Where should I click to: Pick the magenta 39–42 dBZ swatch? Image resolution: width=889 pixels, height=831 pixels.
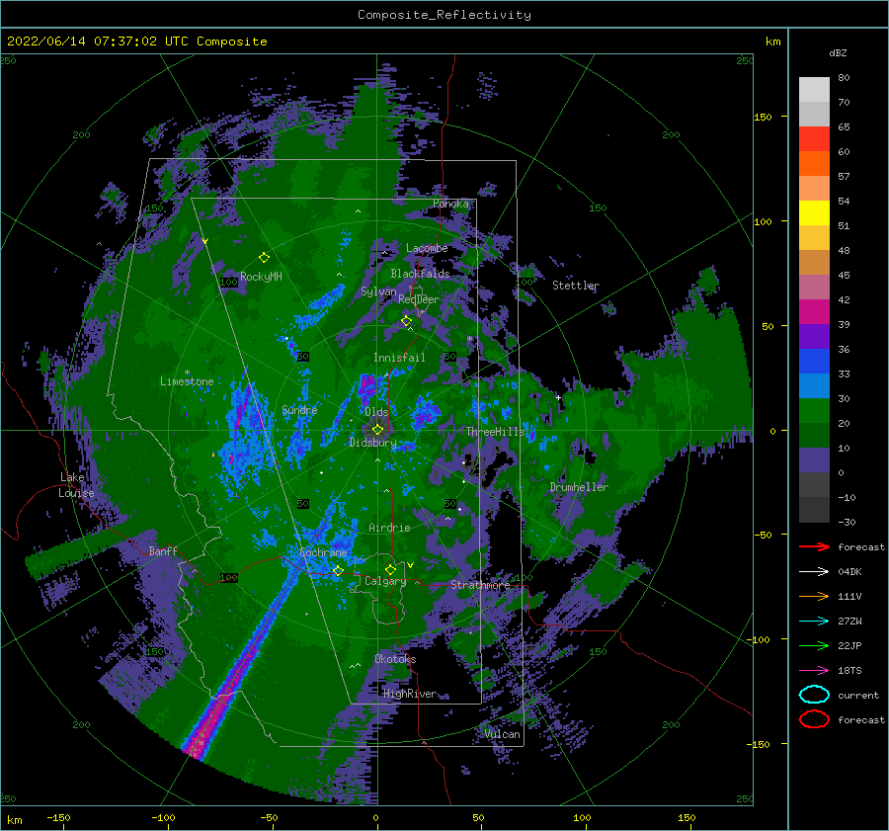coord(814,312)
